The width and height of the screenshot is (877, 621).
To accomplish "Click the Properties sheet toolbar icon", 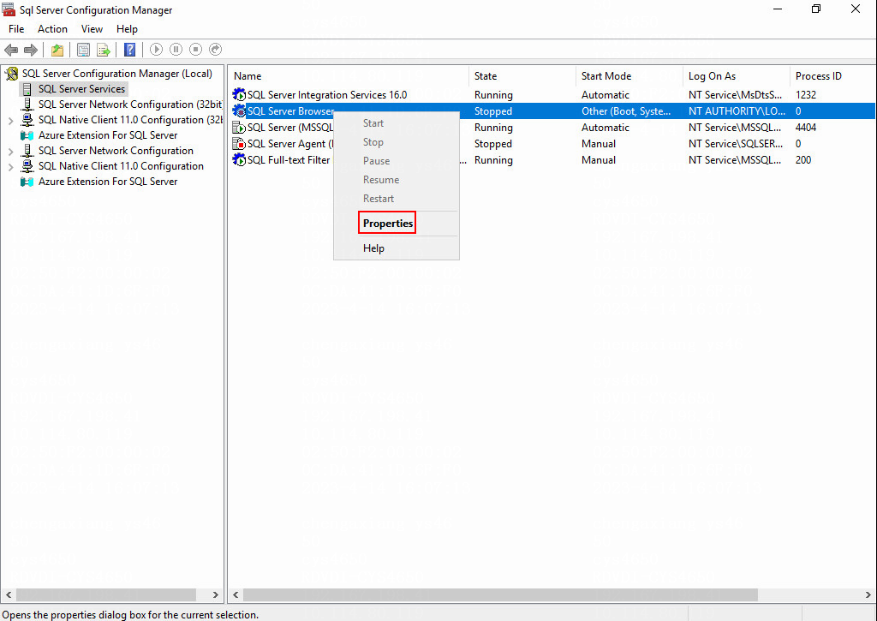I will click(x=83, y=50).
